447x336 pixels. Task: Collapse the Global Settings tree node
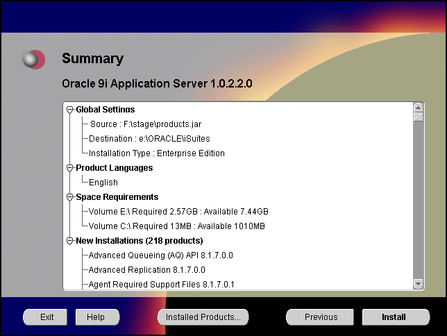coord(70,110)
